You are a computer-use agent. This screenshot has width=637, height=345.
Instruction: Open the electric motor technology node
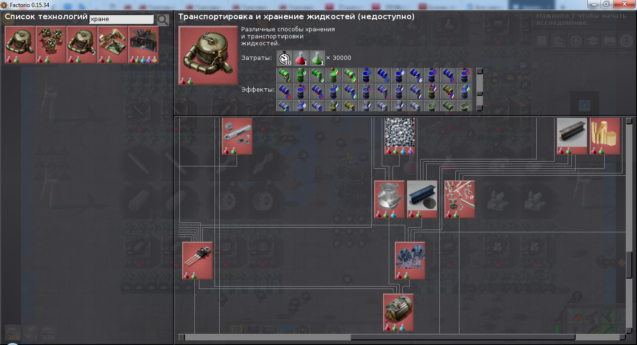399,312
